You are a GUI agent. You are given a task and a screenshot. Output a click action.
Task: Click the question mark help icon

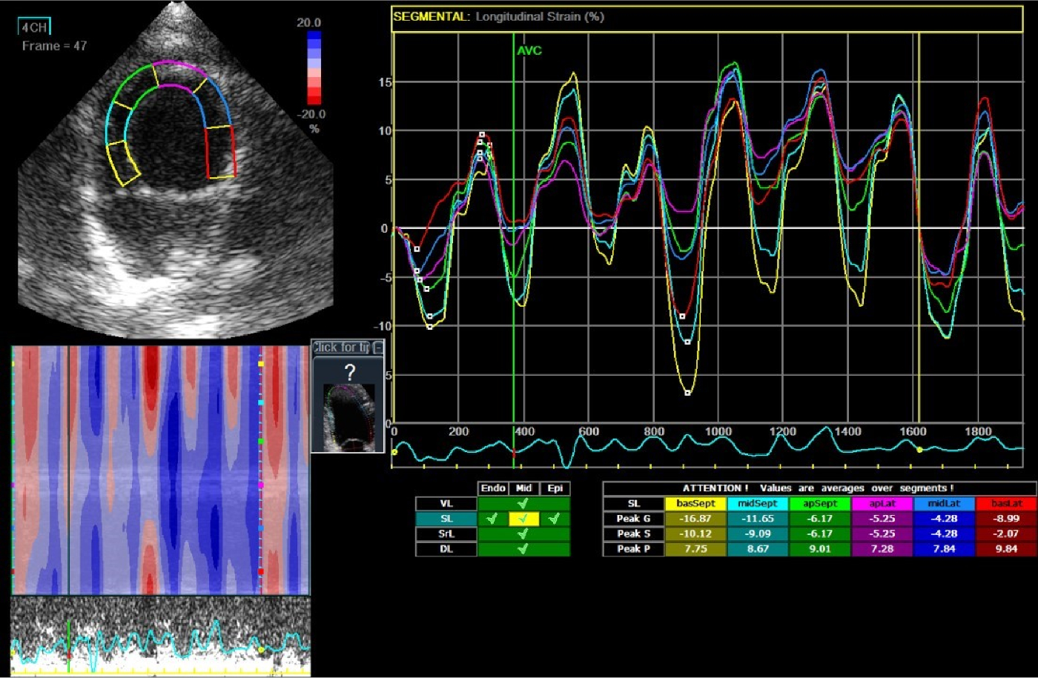click(349, 372)
